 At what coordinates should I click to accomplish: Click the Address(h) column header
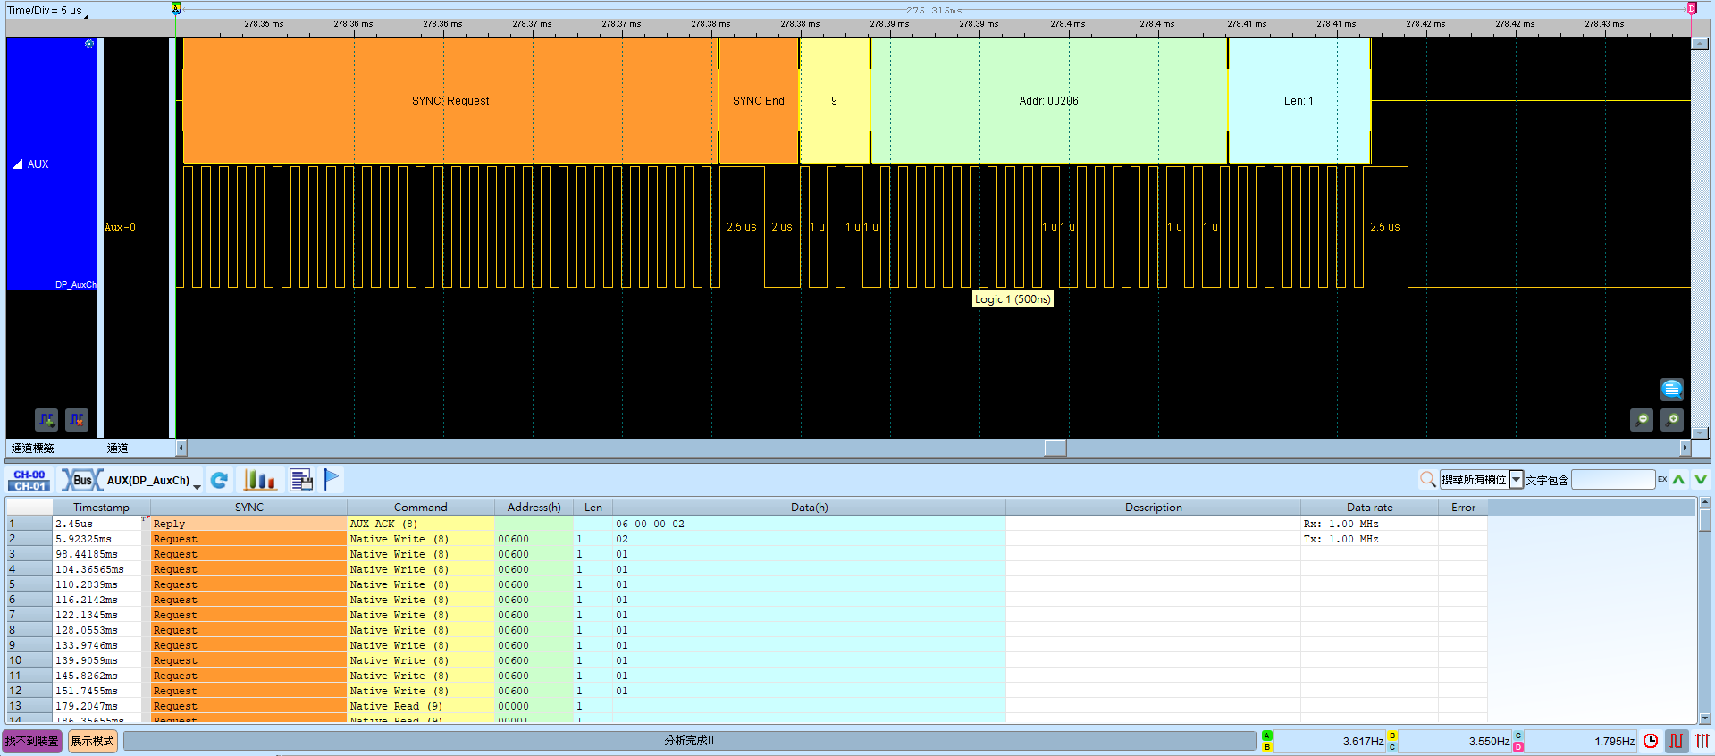(534, 507)
